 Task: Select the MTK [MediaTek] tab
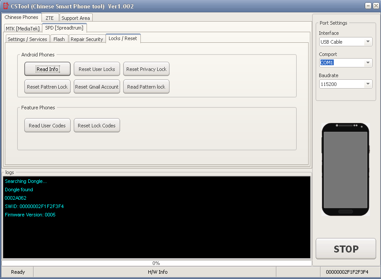click(23, 28)
